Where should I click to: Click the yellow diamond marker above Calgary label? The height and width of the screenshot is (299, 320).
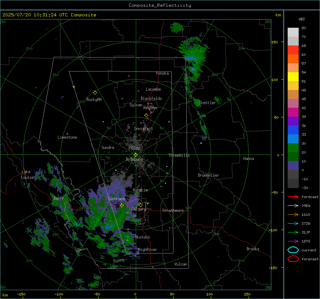point(140,205)
